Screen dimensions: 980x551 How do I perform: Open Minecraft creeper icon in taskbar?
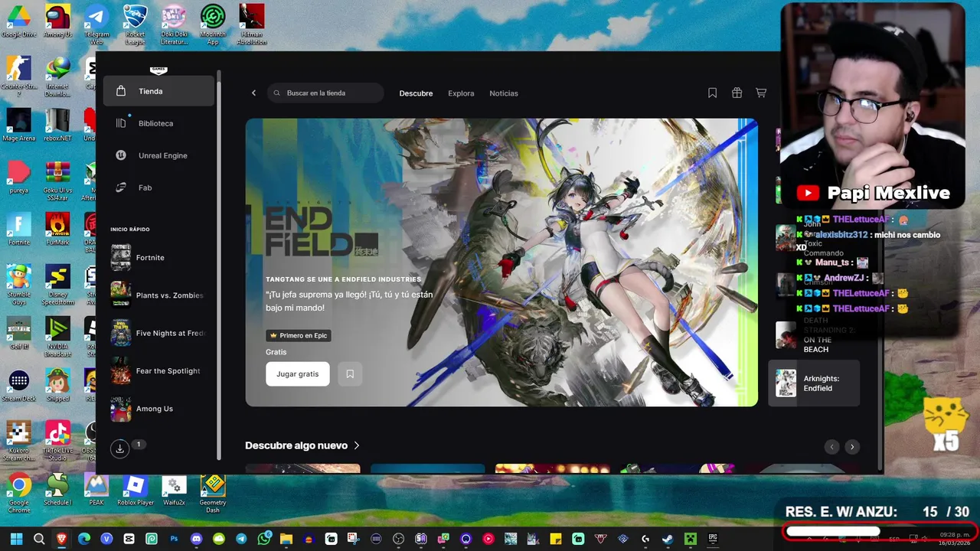[690, 539]
